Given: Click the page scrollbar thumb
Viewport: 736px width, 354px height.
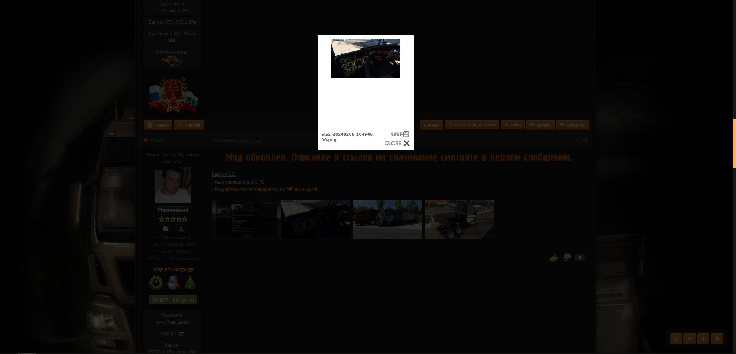Looking at the screenshot, I should click(734, 143).
